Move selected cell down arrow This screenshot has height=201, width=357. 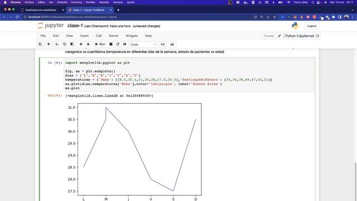[88, 44]
